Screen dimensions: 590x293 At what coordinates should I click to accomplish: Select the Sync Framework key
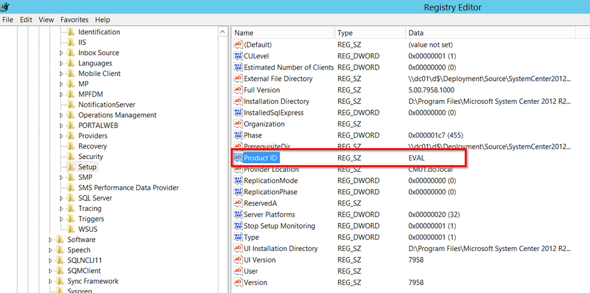93,281
